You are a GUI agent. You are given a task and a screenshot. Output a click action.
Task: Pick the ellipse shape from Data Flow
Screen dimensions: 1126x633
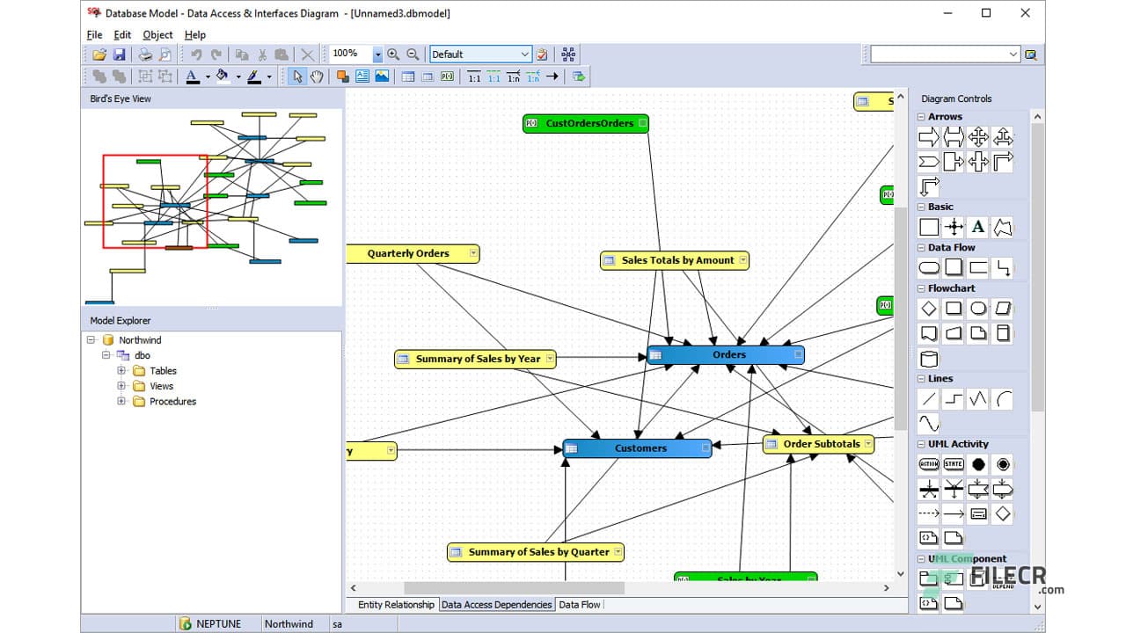[928, 266]
